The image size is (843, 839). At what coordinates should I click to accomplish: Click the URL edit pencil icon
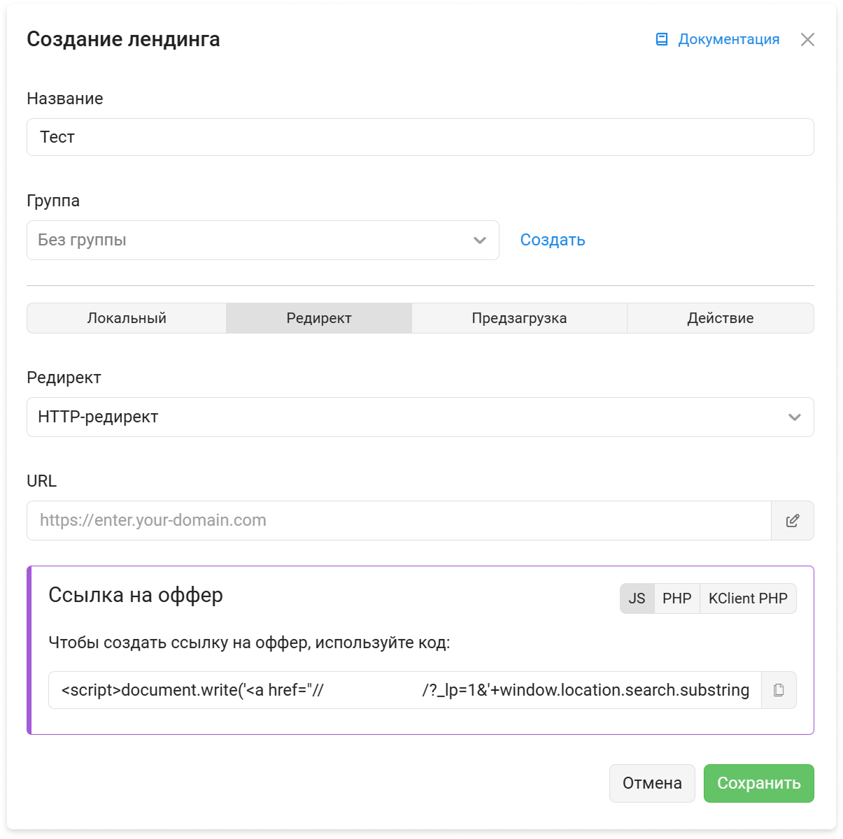pos(793,520)
